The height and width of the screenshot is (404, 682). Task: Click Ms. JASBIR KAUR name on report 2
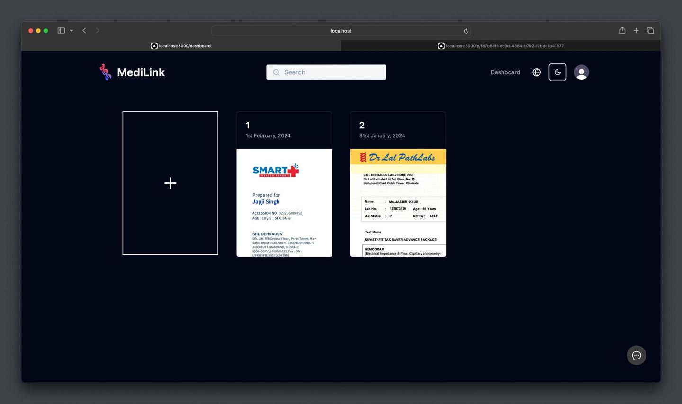pos(404,202)
